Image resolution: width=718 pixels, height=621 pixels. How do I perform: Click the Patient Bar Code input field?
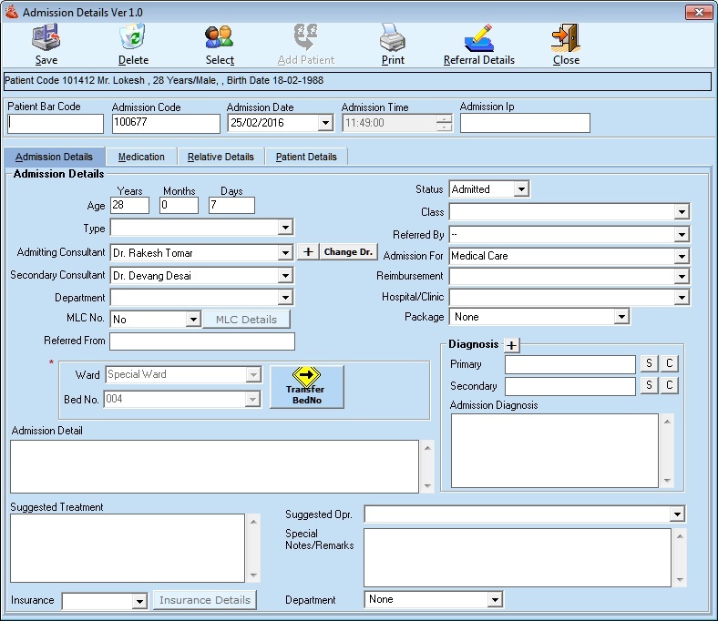click(x=56, y=123)
